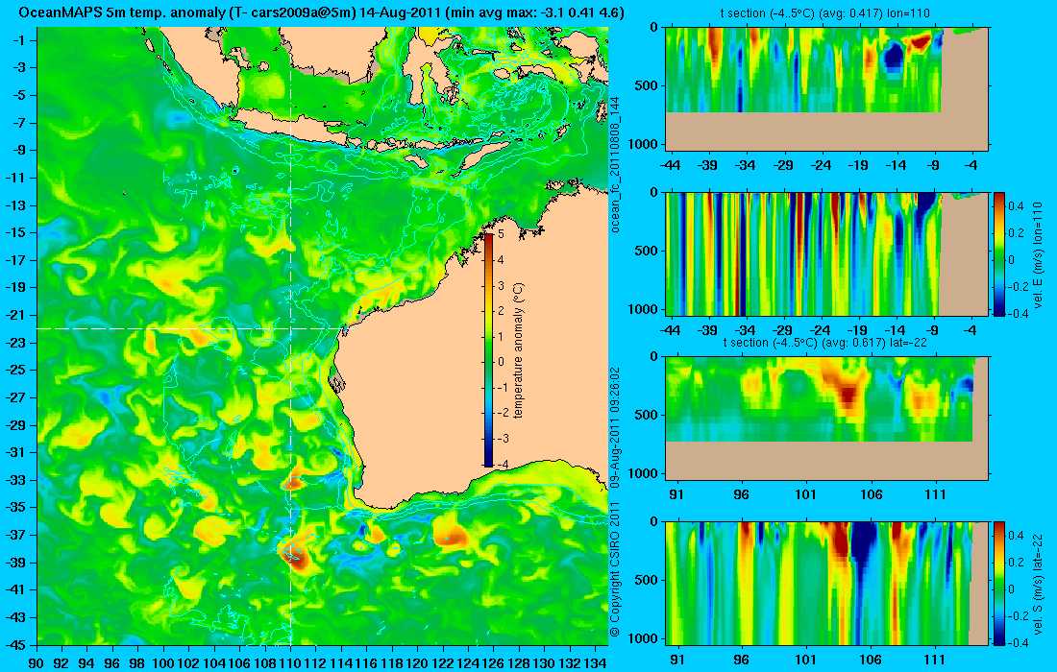This screenshot has height=672, width=1057.
Task: Click the horizontal dashed lat=-22 section line on map
Action: pyautogui.click(x=190, y=328)
